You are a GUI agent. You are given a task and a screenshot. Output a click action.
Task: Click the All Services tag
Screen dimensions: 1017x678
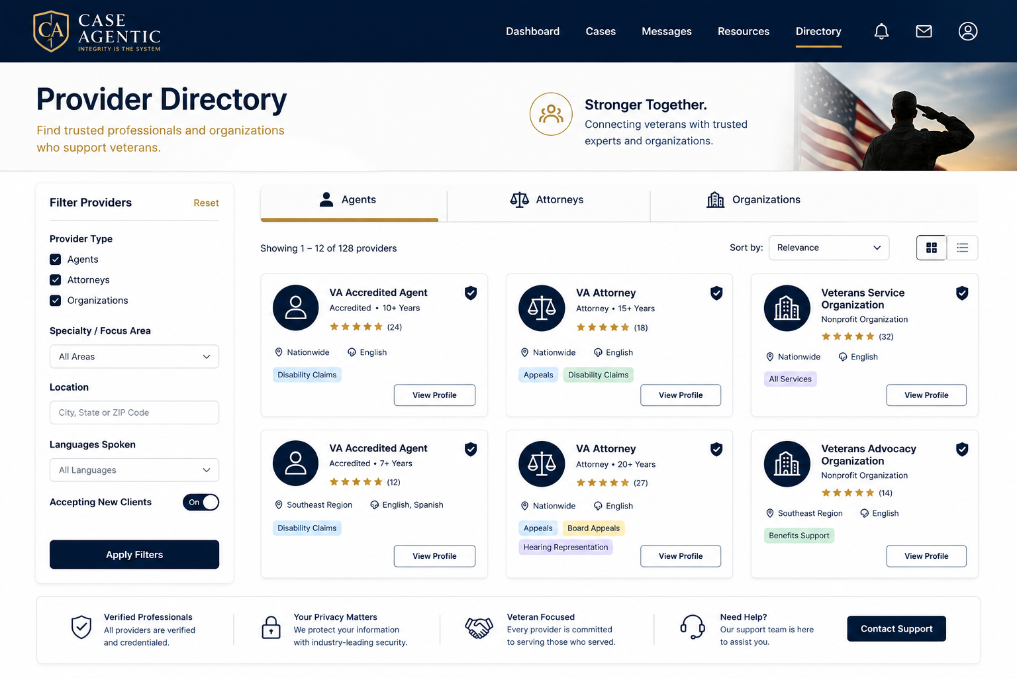[x=790, y=379]
